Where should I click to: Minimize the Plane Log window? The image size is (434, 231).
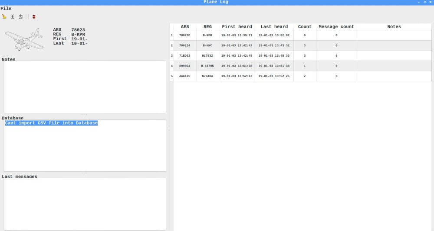coord(419,2)
